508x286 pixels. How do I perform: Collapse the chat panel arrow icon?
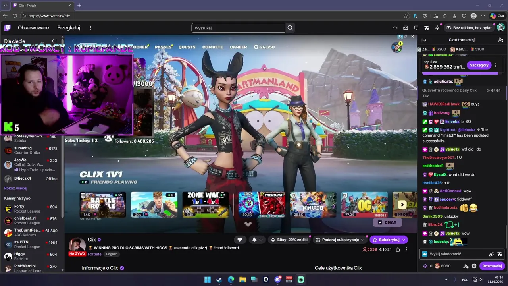coord(423,40)
